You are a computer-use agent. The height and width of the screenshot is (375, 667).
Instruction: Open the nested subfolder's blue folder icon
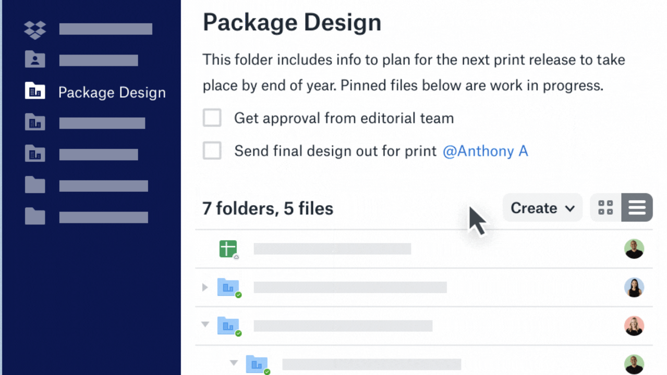(x=257, y=364)
